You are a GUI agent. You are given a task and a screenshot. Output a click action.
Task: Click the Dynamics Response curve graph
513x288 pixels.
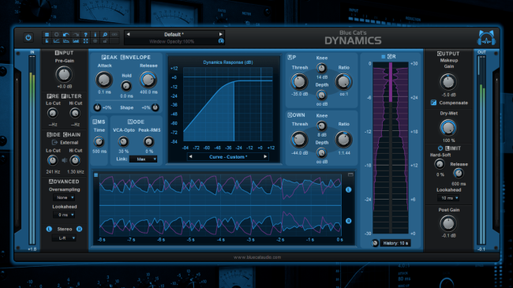tap(228, 104)
